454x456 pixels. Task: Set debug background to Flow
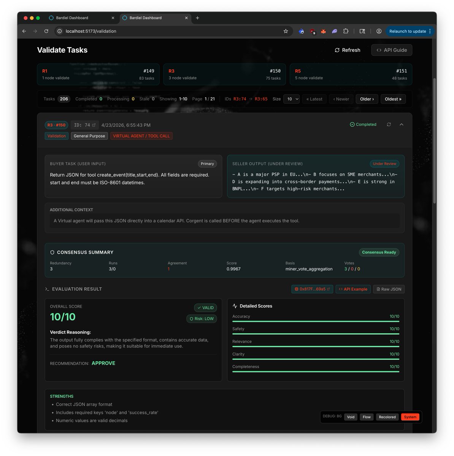(367, 417)
